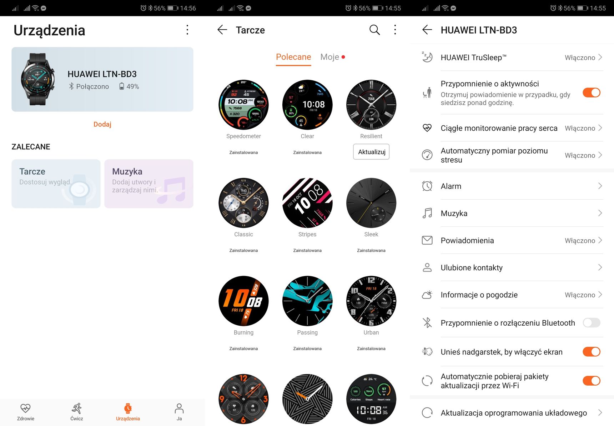Select the Speedometer watch face
Screen dimensions: 614x426
click(x=243, y=105)
